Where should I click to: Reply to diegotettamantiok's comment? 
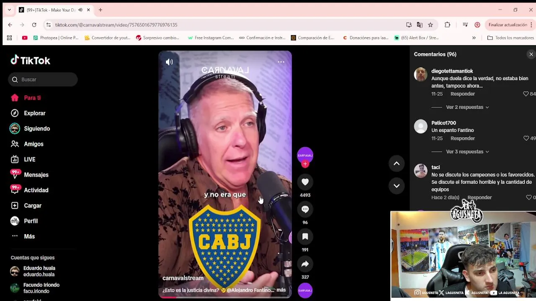(463, 94)
